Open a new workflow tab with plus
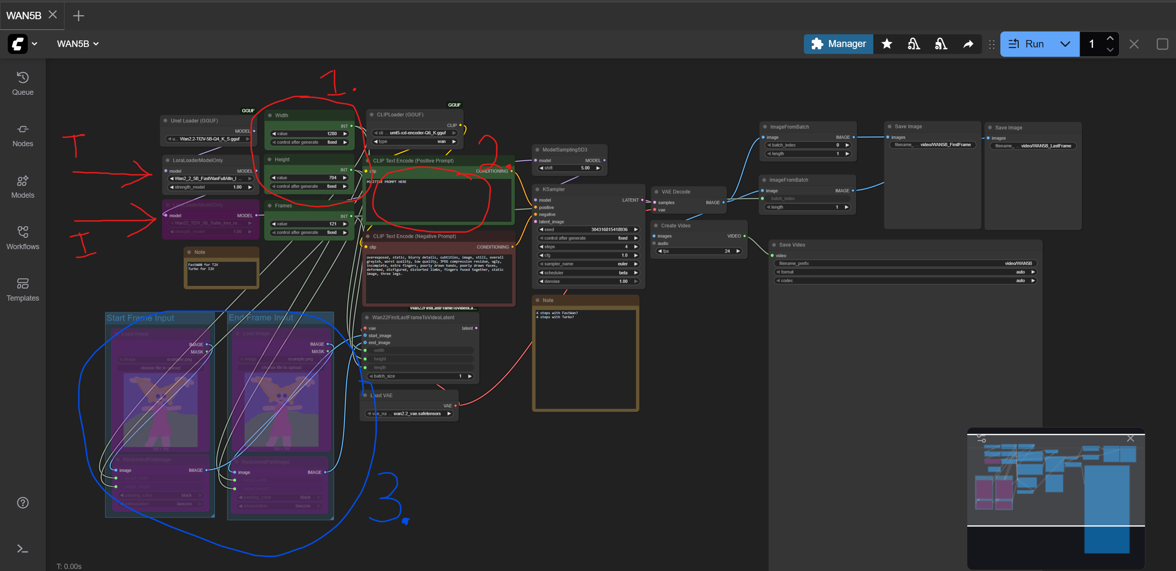This screenshot has height=571, width=1176. (78, 16)
